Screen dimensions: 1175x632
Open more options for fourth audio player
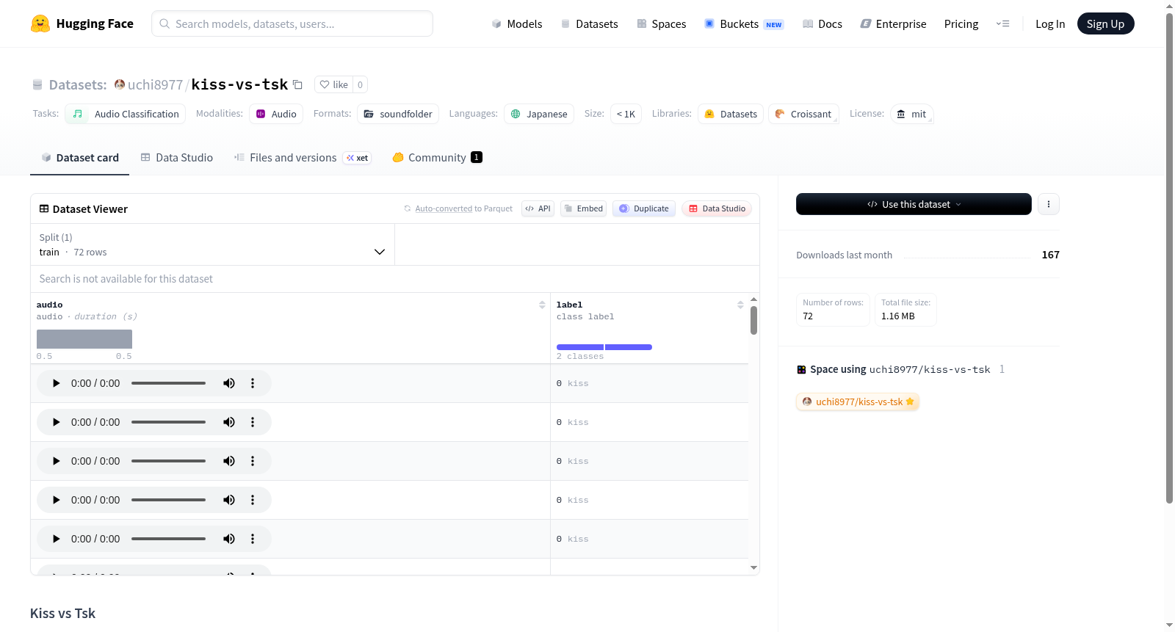coord(253,500)
